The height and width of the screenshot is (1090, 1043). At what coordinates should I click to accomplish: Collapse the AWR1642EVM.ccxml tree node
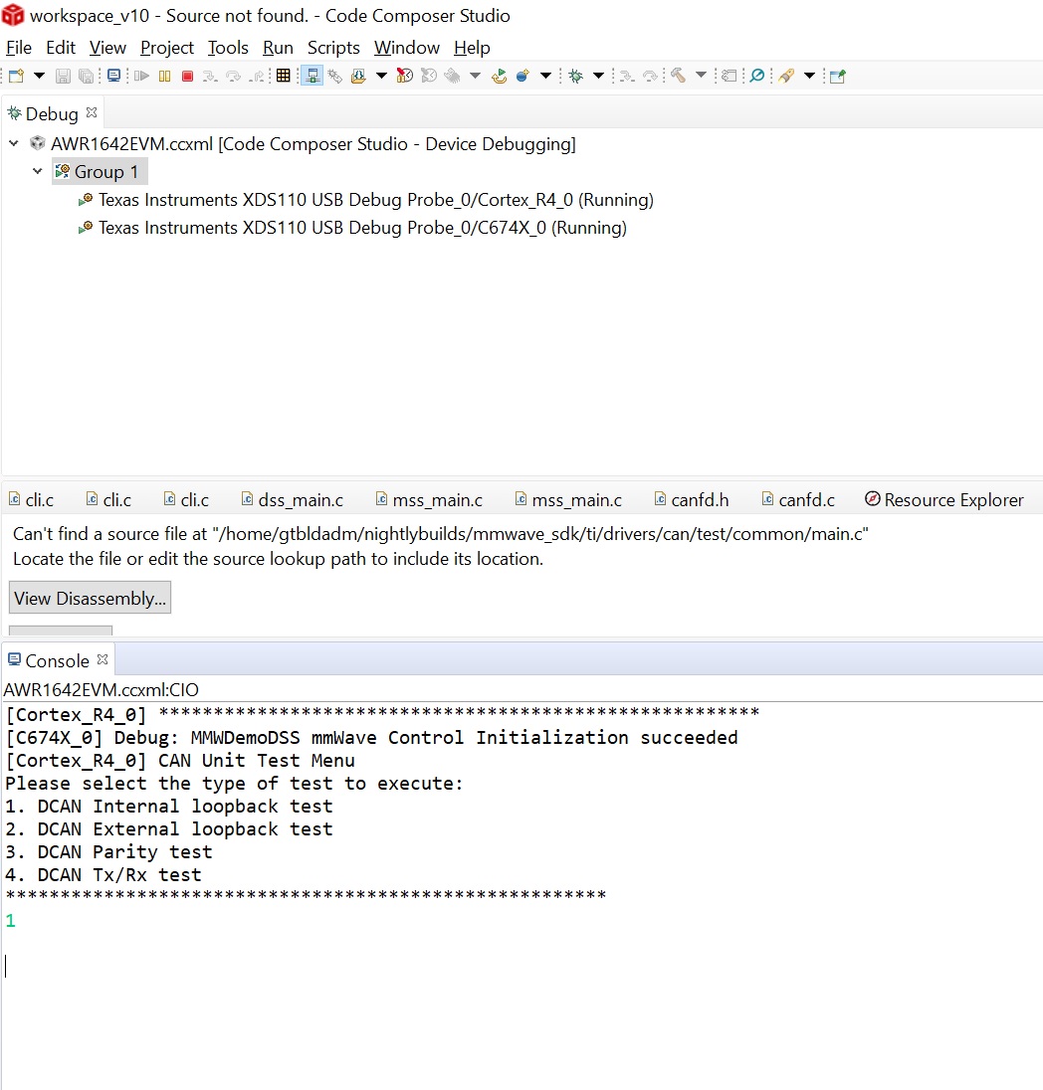coord(13,144)
